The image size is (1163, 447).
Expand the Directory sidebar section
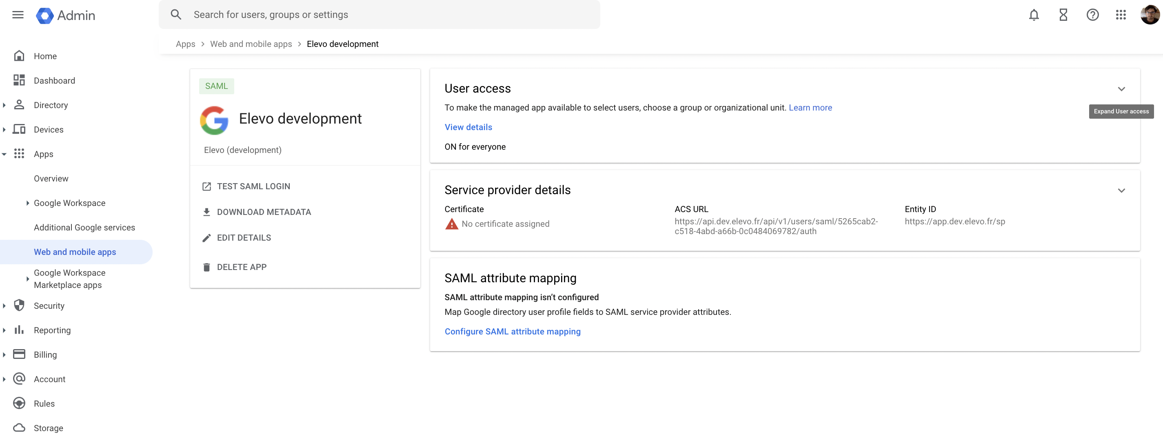tap(4, 105)
